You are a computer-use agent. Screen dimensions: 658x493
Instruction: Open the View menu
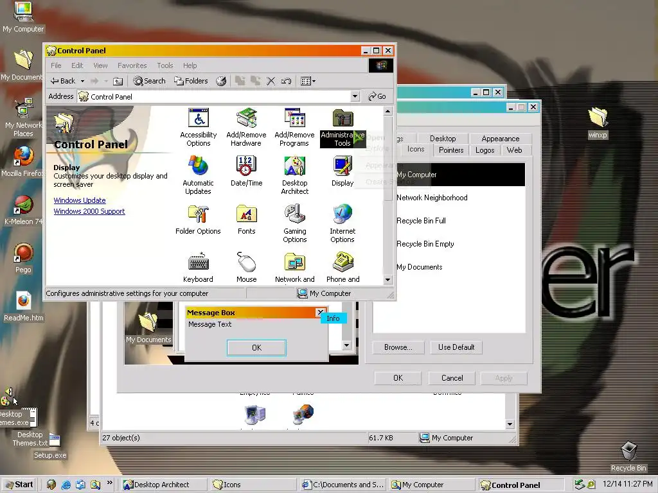tap(100, 65)
